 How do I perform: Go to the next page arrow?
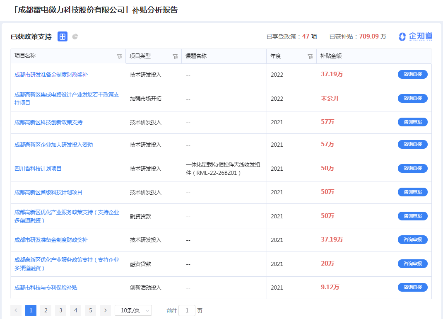coord(106,311)
